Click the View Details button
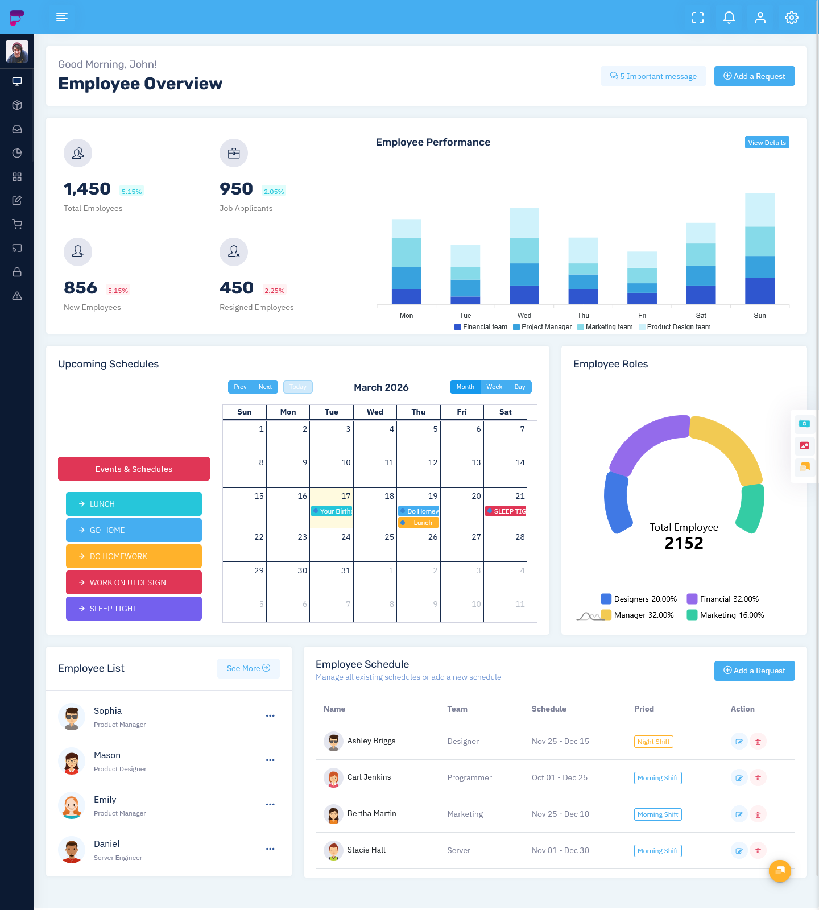This screenshot has width=819, height=910. click(x=767, y=143)
